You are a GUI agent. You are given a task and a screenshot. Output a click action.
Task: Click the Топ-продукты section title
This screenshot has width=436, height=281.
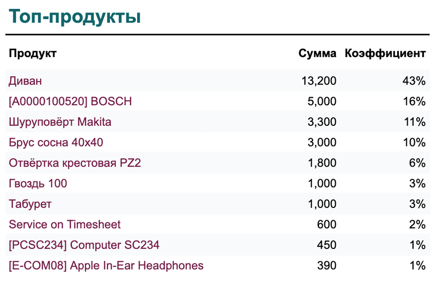click(x=75, y=17)
